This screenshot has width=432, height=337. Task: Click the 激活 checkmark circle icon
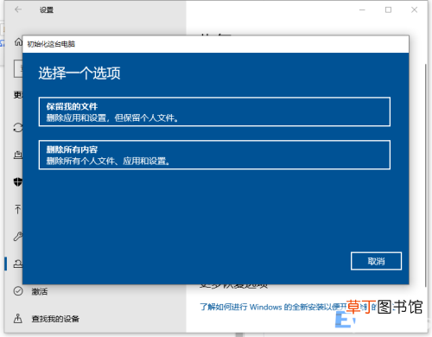(x=18, y=291)
